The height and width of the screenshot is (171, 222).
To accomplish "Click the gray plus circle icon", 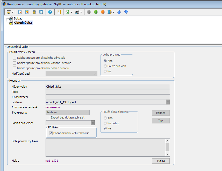I will pos(89,12).
